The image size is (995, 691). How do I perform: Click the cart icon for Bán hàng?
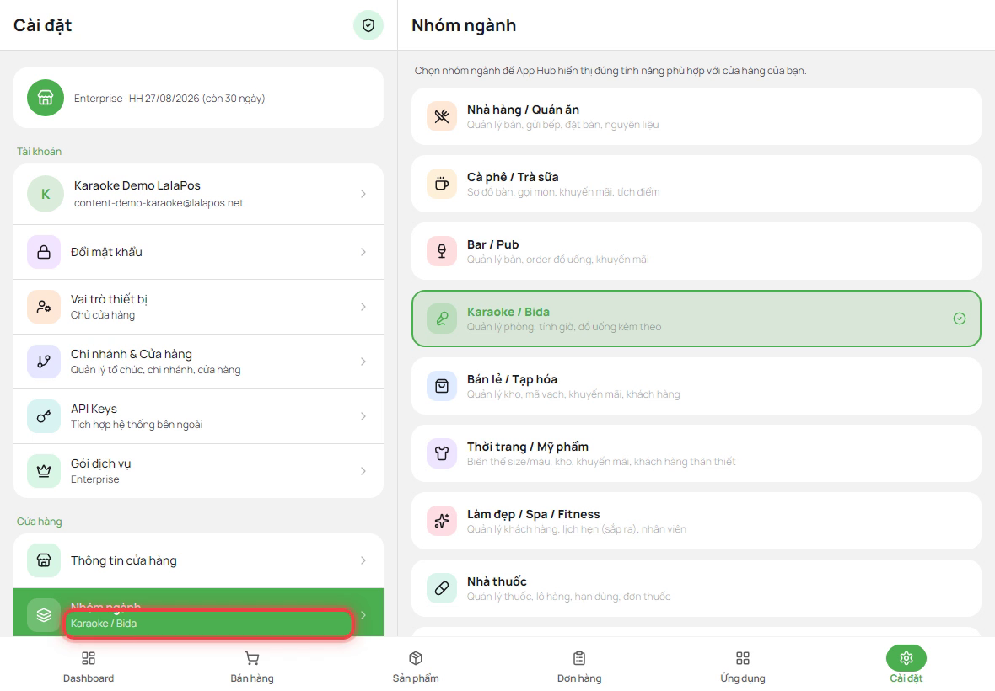tap(252, 658)
